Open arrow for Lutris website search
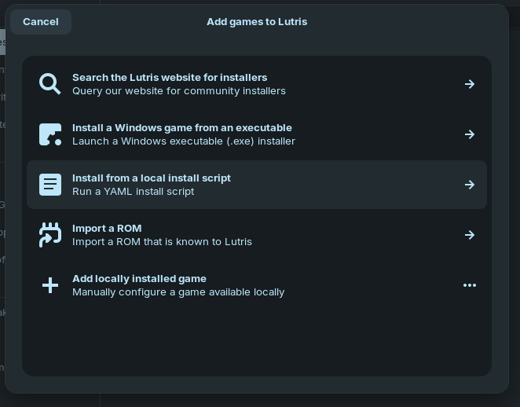Image resolution: width=520 pixels, height=407 pixels. click(x=470, y=84)
